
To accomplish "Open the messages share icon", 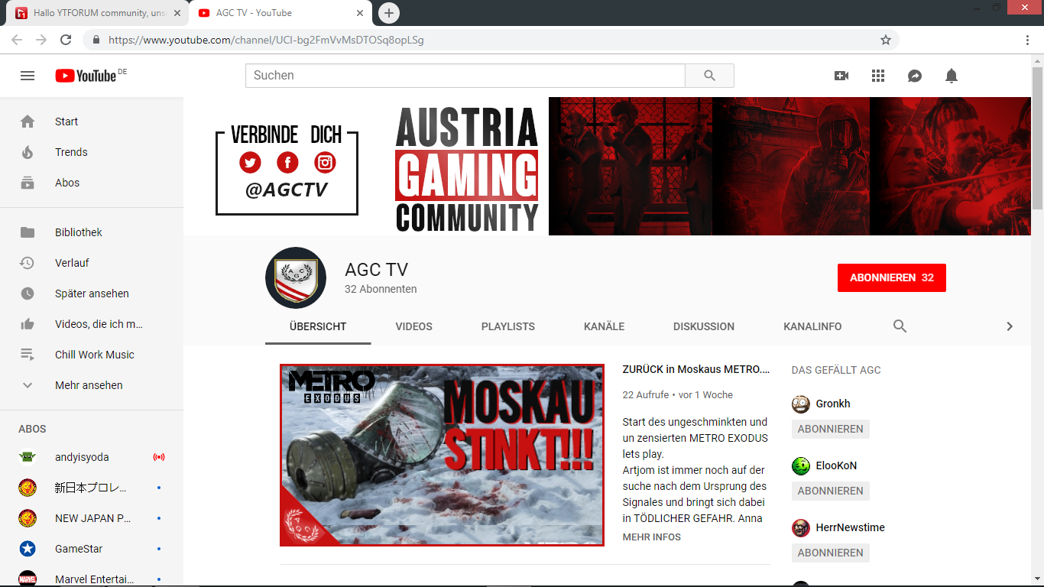I will tap(915, 76).
